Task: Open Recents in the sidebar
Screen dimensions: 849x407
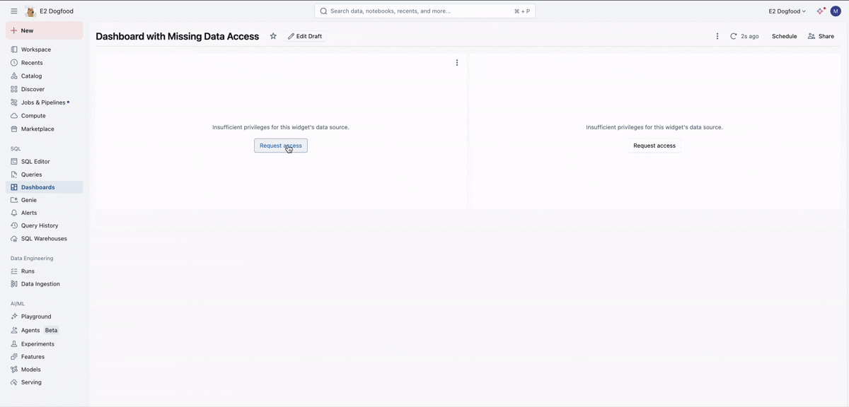Action: pyautogui.click(x=44, y=63)
